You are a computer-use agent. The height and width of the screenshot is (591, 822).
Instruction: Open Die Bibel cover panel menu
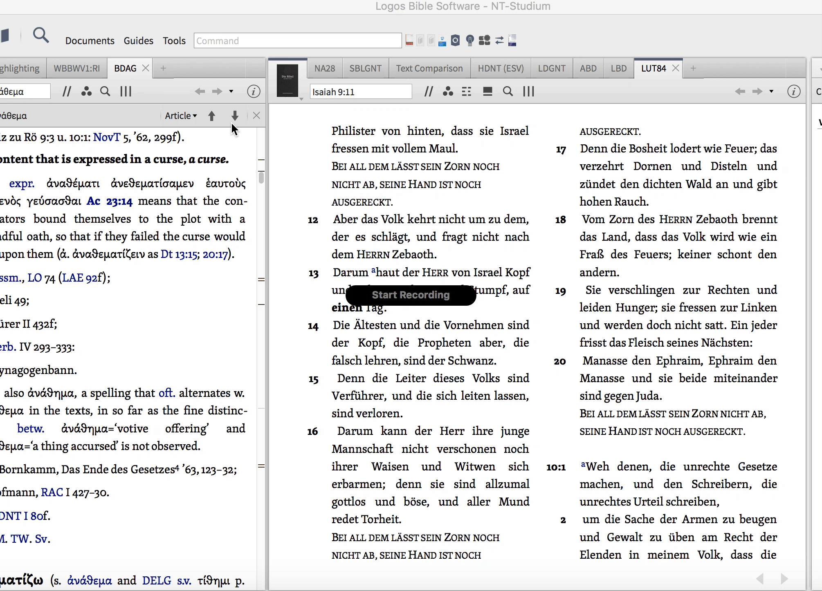coord(288,81)
